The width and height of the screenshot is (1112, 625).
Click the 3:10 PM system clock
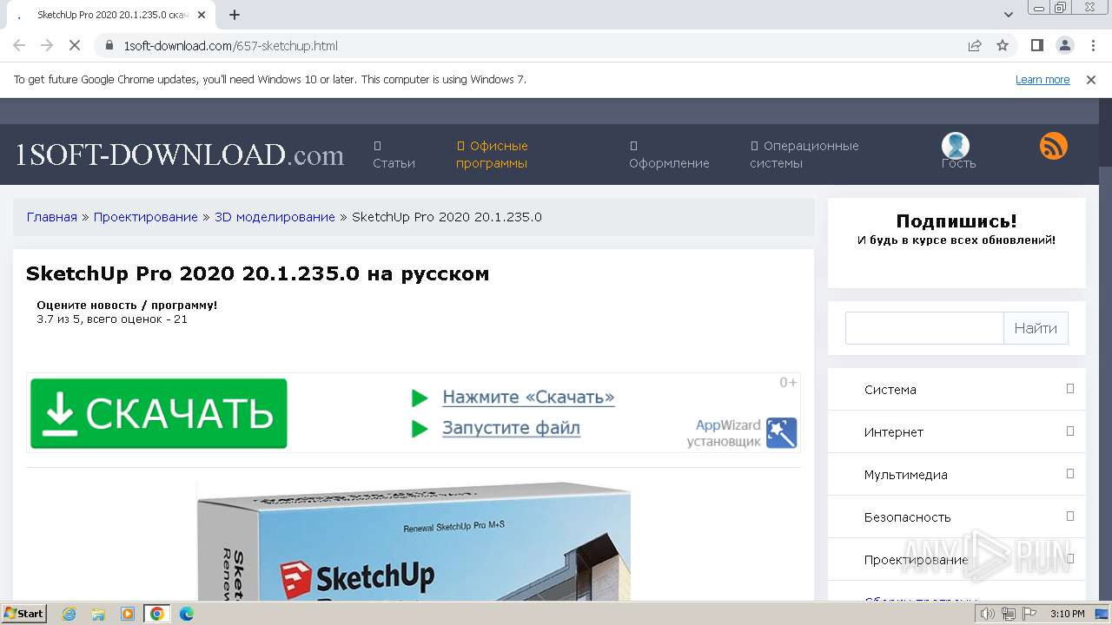1068,614
